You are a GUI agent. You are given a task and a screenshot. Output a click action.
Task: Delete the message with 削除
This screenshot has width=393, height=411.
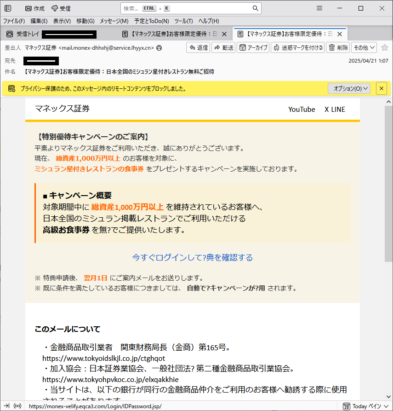[x=338, y=47]
